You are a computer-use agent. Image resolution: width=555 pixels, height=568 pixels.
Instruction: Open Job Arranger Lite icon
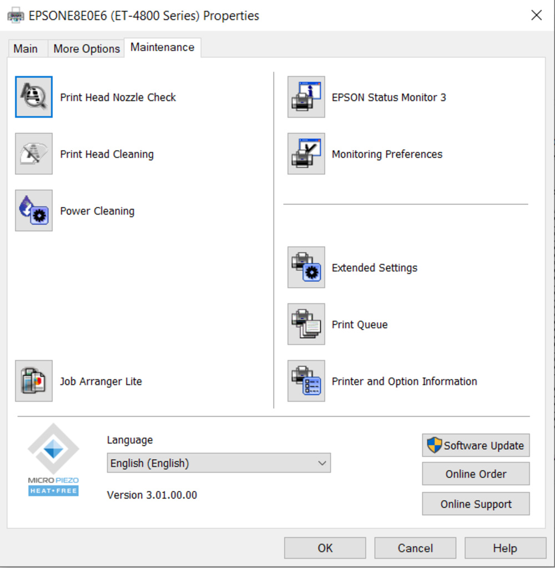point(34,381)
